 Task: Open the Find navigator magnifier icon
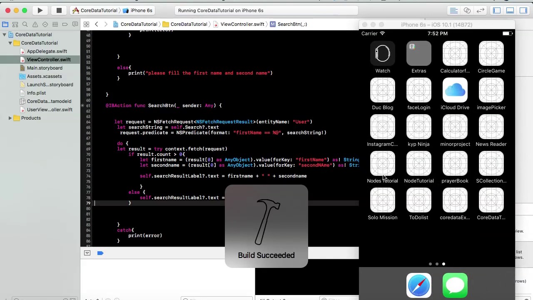pos(25,25)
